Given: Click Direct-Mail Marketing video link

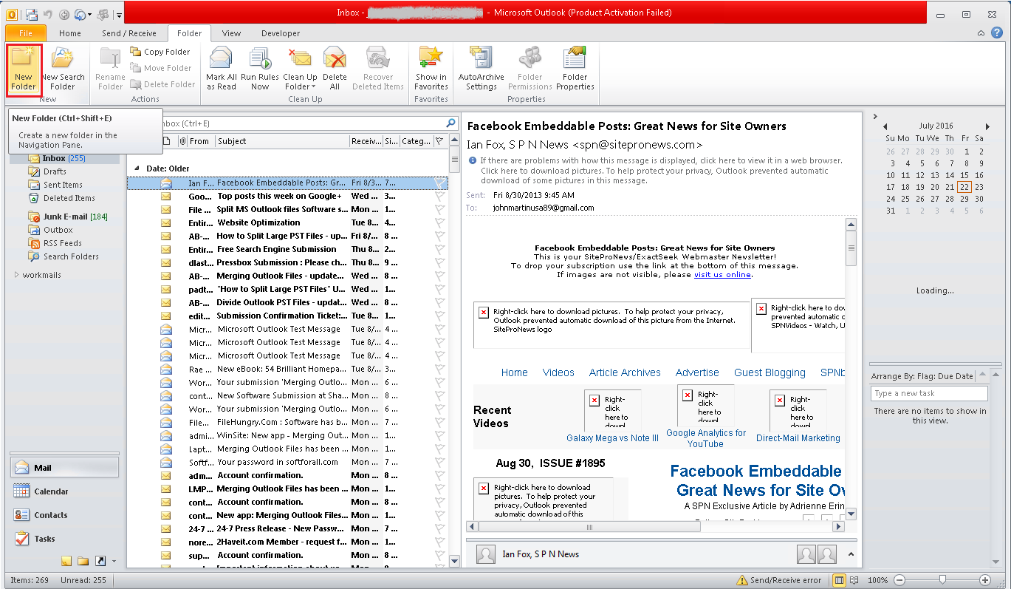Looking at the screenshot, I should pos(798,438).
